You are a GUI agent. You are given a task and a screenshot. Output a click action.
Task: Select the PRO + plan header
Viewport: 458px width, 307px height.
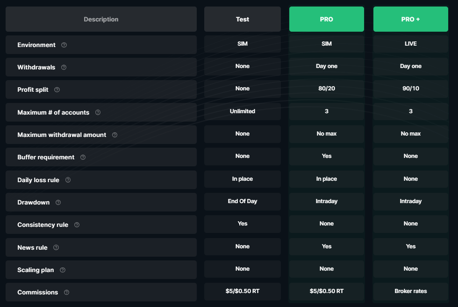point(410,19)
